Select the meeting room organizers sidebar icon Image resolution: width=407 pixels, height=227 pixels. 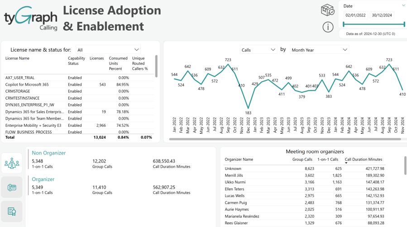(x=12, y=163)
